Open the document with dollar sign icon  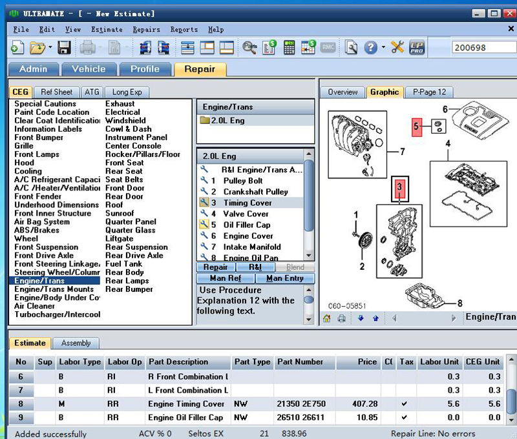pos(269,47)
